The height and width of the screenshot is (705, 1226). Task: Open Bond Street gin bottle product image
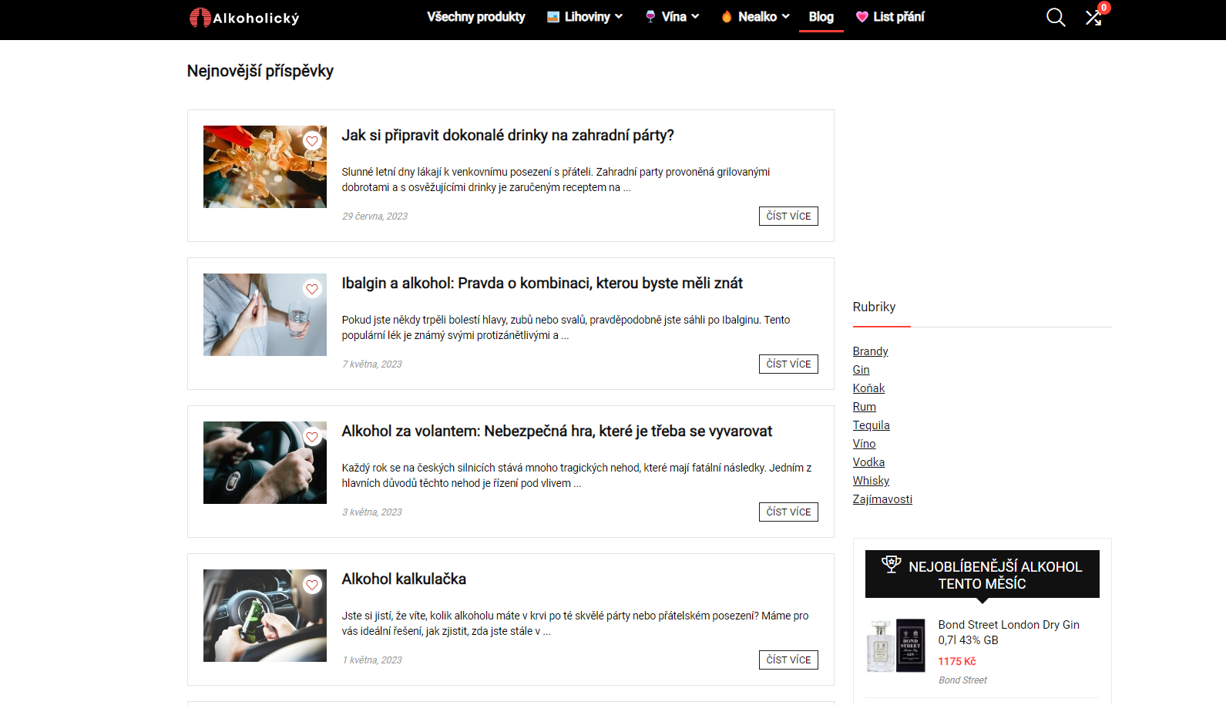pos(896,646)
